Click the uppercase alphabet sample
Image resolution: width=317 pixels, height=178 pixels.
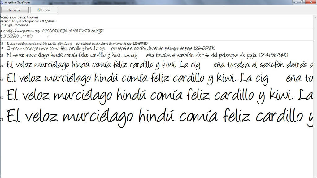pos(72,31)
